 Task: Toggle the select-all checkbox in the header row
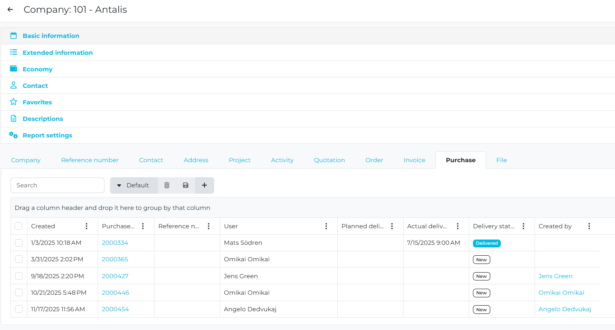(x=18, y=226)
